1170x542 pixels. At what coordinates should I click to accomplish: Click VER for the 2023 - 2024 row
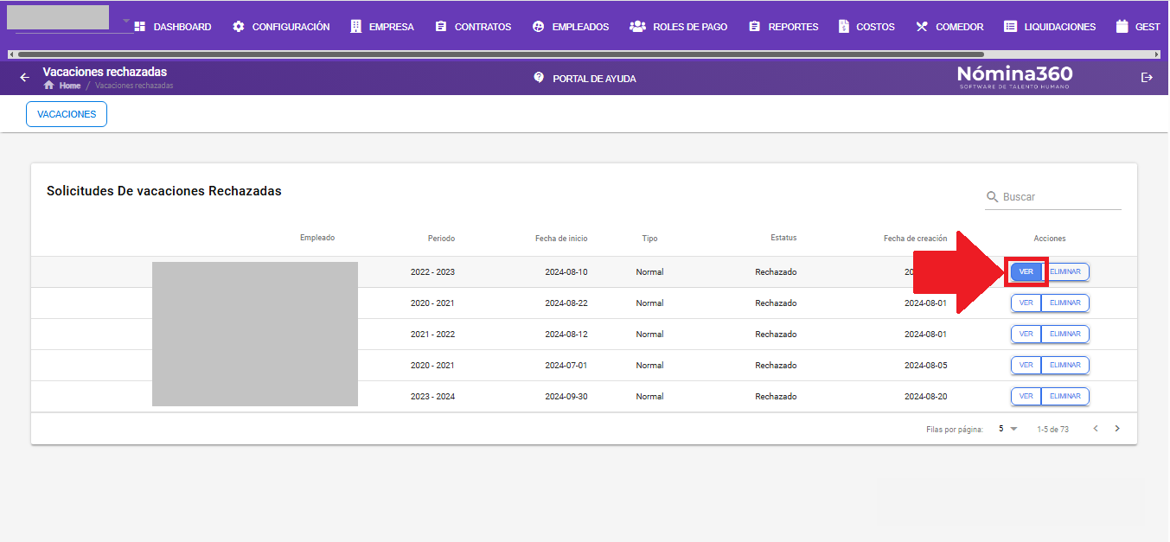click(1026, 396)
